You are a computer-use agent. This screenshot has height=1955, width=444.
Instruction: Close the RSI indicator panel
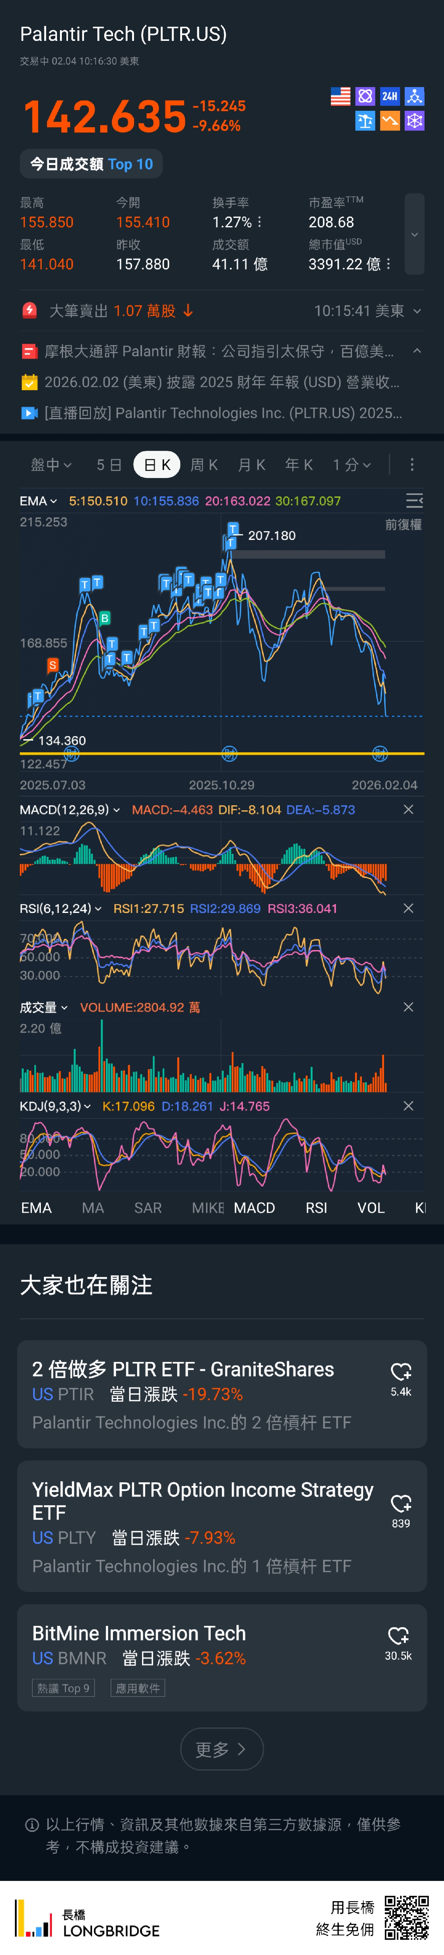(x=408, y=908)
